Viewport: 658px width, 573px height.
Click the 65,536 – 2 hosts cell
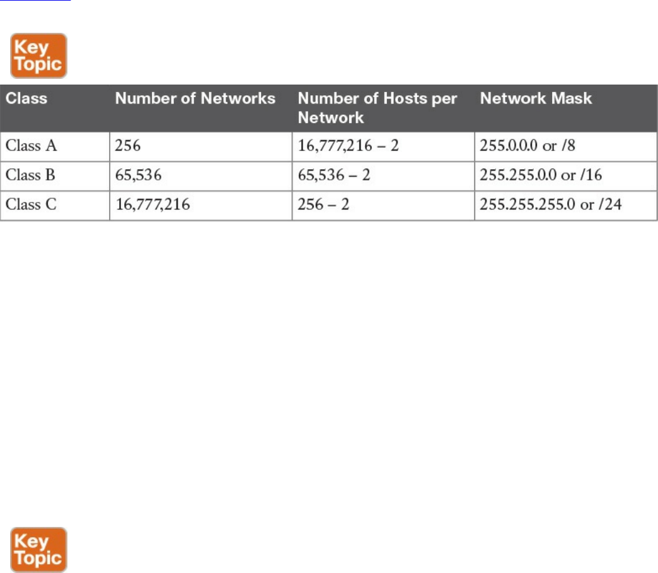(383, 176)
